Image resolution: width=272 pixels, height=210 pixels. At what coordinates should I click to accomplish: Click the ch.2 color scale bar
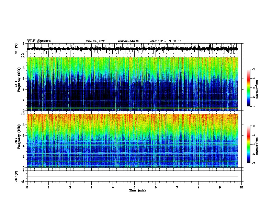click(249, 144)
